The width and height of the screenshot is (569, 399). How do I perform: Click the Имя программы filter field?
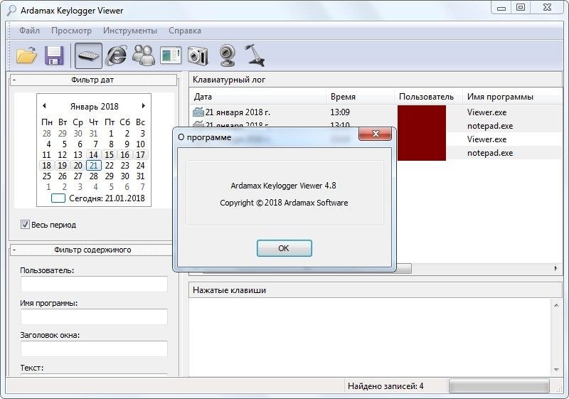click(x=94, y=316)
